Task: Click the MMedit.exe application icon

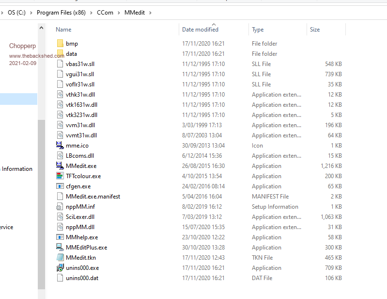Action: click(60, 166)
